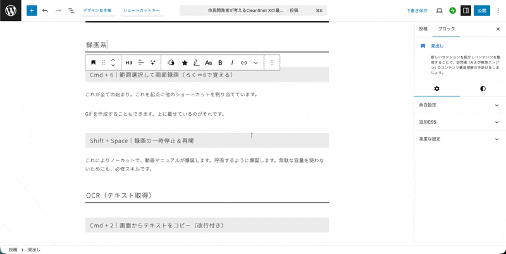Click the heading block bookmark icon in toolbar

[93, 63]
